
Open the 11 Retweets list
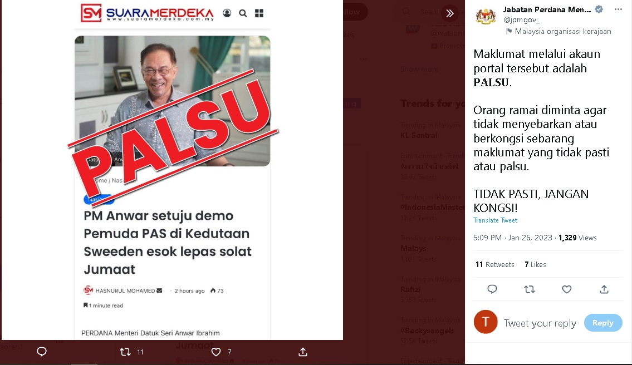point(495,265)
